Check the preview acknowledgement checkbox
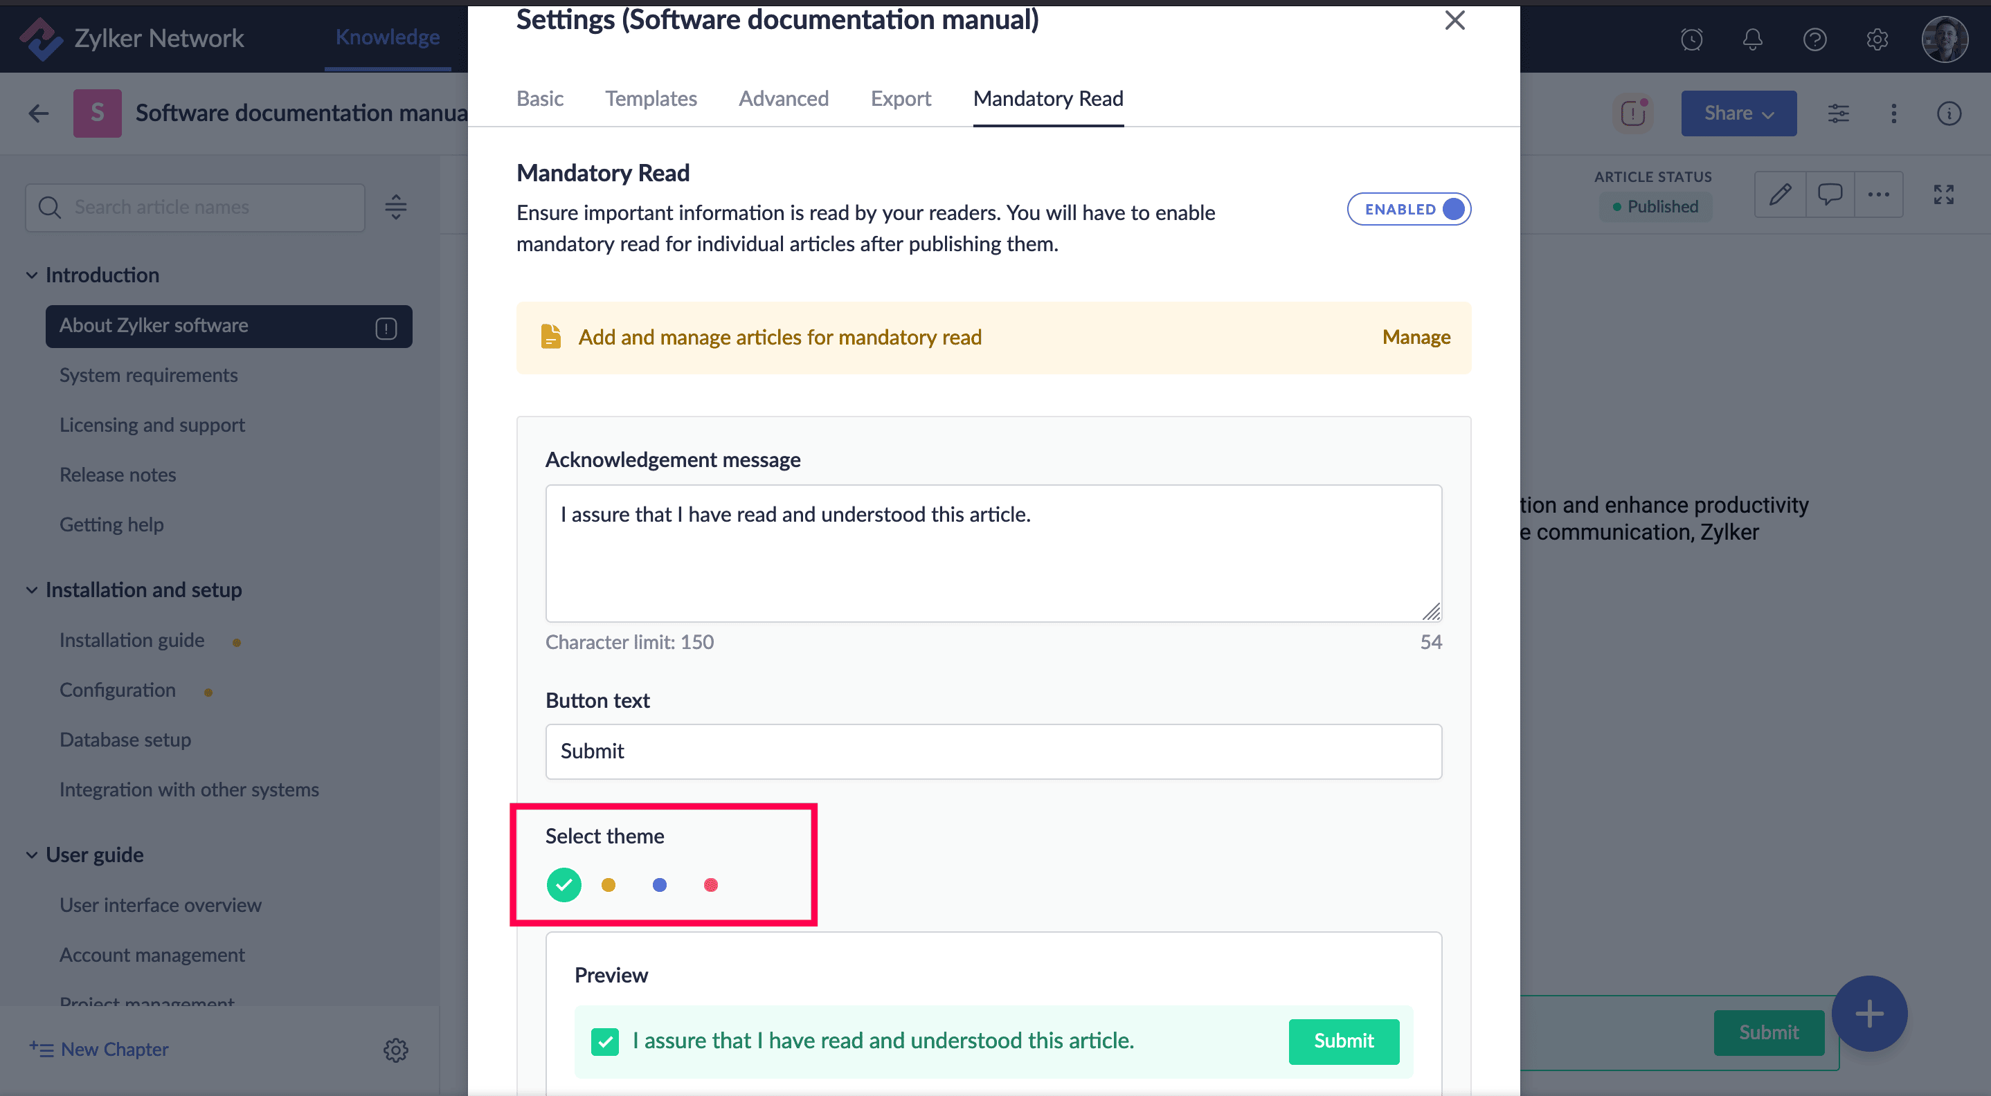This screenshot has width=1991, height=1096. pyautogui.click(x=604, y=1041)
